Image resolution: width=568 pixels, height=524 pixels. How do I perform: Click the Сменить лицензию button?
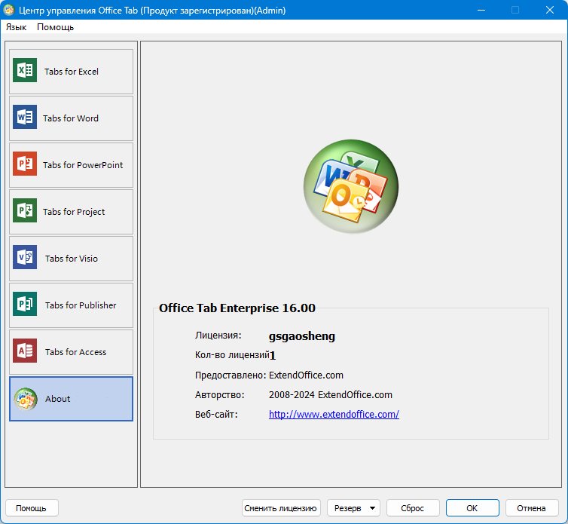(x=281, y=508)
